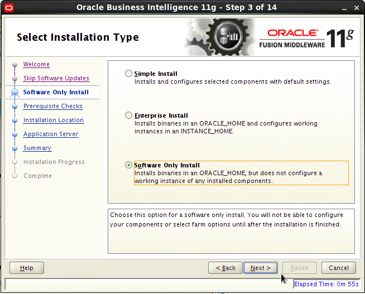Screen dimensions: 365x294
Task: Click the red Oracle logo in title bar
Action: [x=9, y=8]
